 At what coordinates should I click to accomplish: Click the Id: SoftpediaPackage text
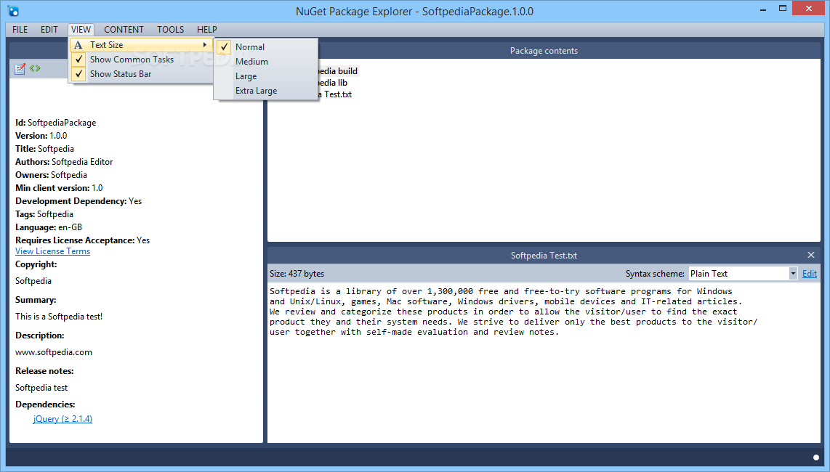(x=55, y=123)
